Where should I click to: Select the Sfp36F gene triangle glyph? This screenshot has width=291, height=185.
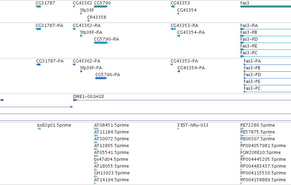pos(81,14)
